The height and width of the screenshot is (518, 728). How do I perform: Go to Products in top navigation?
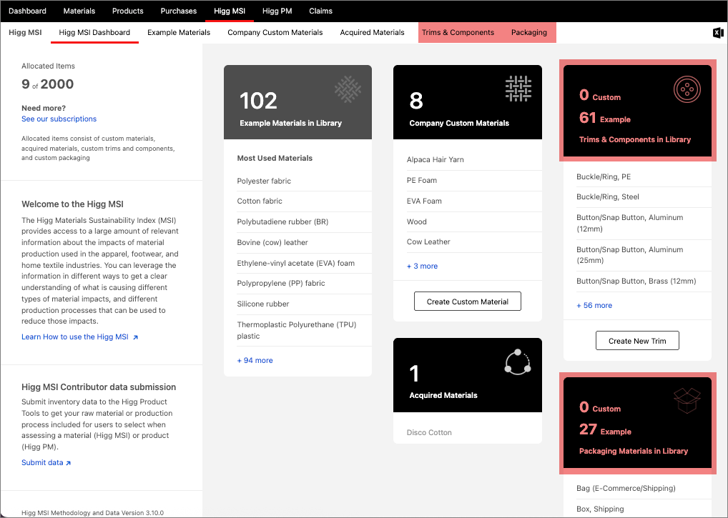(128, 11)
